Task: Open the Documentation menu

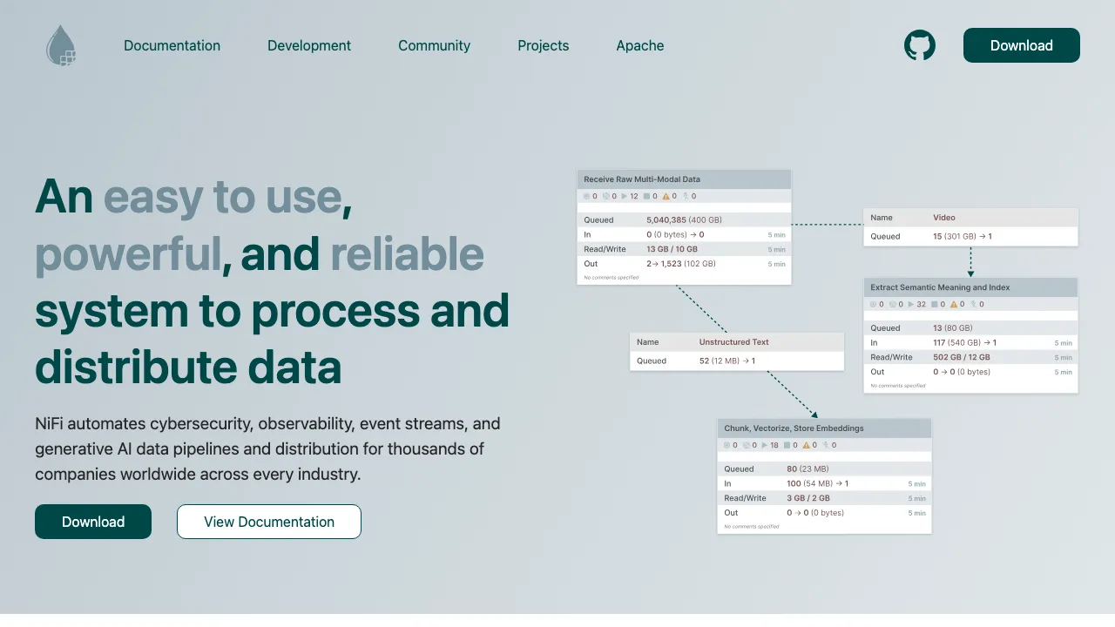Action: (172, 45)
